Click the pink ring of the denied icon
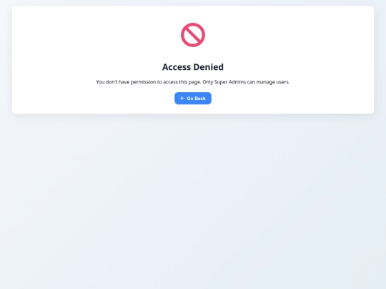 [x=193, y=24]
